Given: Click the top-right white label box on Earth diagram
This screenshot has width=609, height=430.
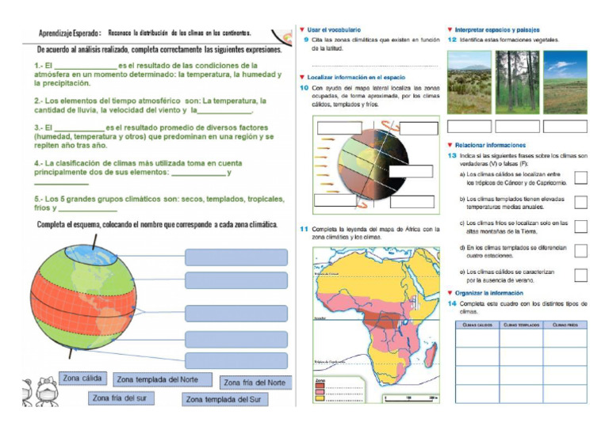Looking at the screenshot, I should [419, 128].
